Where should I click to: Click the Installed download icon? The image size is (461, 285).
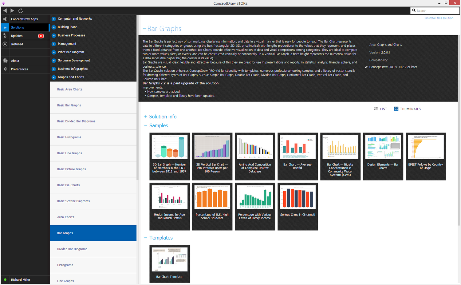click(x=5, y=44)
